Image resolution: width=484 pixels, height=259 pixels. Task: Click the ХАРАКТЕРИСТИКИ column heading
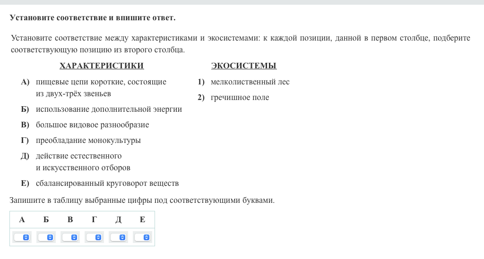tap(102, 66)
